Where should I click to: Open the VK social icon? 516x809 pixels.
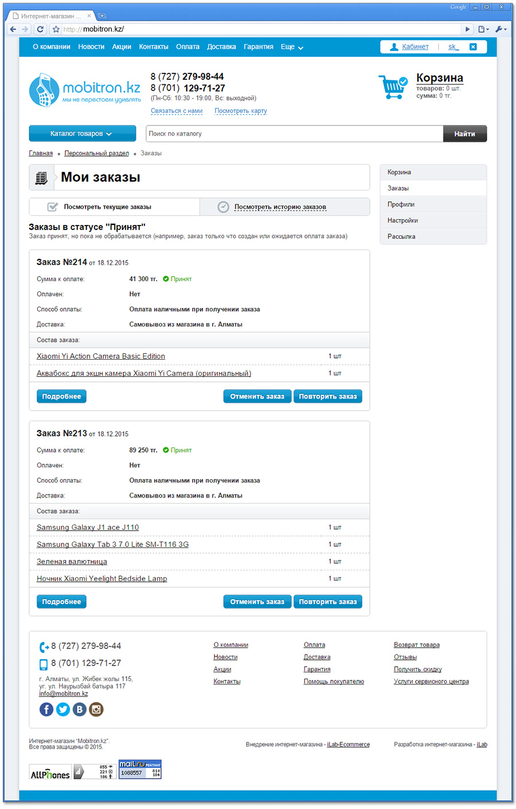[80, 710]
